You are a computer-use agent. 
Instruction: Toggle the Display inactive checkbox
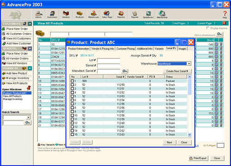tap(208, 28)
